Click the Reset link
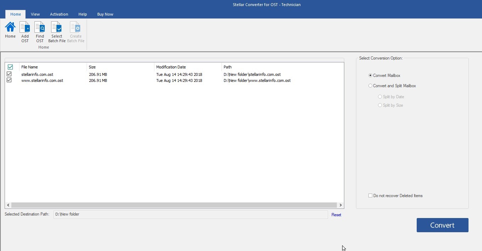Viewport: 482px width, 251px height. 336,215
